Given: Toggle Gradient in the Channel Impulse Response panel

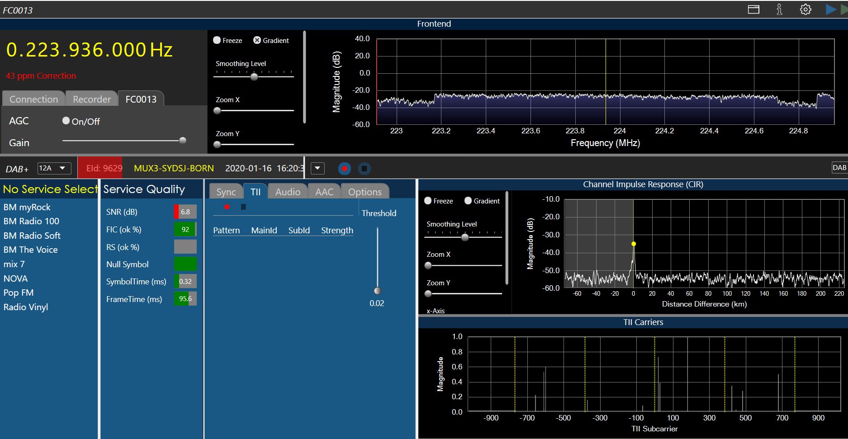Looking at the screenshot, I should pos(468,201).
